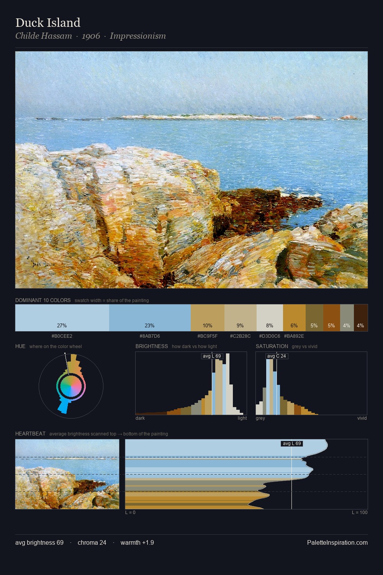Click the warmth +1.9 footer stat
The width and height of the screenshot is (383, 575).
click(x=137, y=543)
